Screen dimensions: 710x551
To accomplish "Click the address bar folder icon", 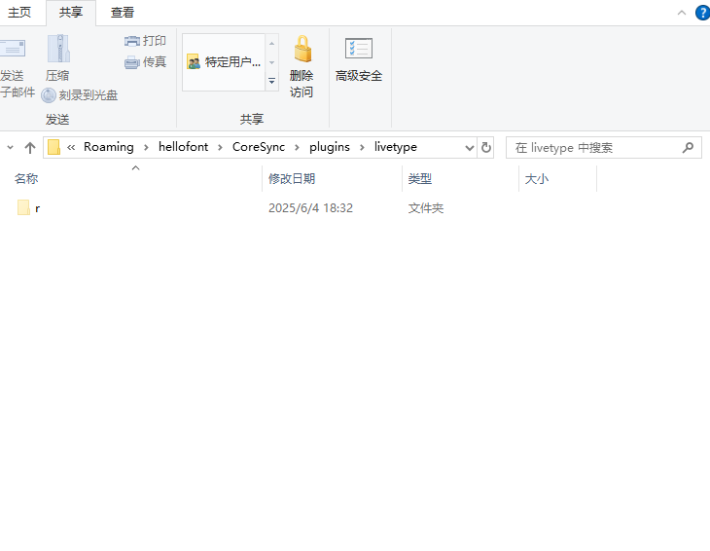I will (x=53, y=147).
